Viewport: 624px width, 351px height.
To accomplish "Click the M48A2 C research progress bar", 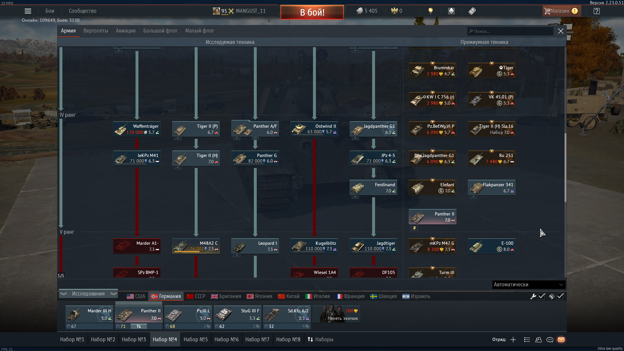I will pos(196,252).
